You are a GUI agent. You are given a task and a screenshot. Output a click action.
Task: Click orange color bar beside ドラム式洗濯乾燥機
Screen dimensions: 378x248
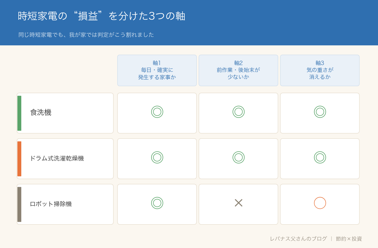click(x=19, y=159)
